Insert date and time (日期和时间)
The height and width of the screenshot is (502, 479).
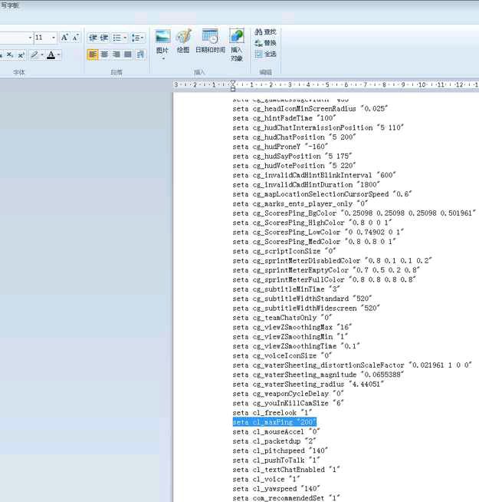pyautogui.click(x=210, y=41)
